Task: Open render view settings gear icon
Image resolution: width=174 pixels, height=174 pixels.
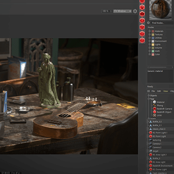Action: pyautogui.click(x=135, y=11)
